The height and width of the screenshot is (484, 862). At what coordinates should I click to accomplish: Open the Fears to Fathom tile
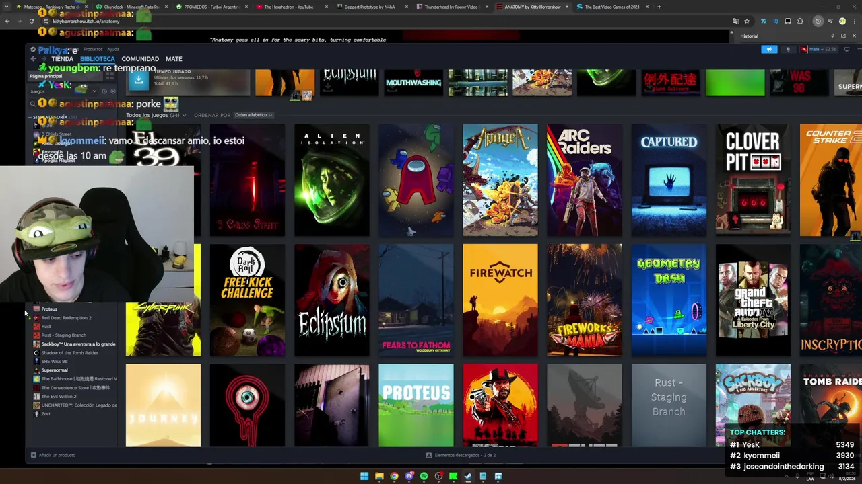tap(416, 300)
